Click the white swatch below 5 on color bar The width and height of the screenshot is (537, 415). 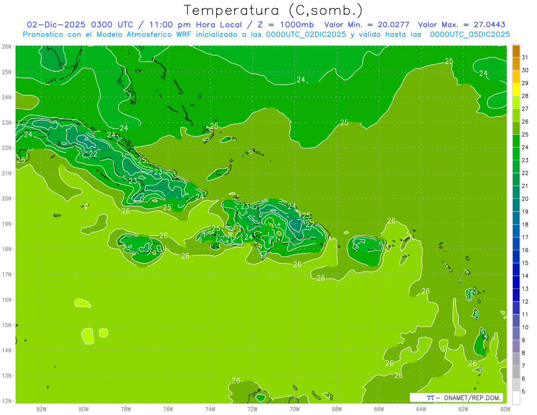(x=516, y=398)
